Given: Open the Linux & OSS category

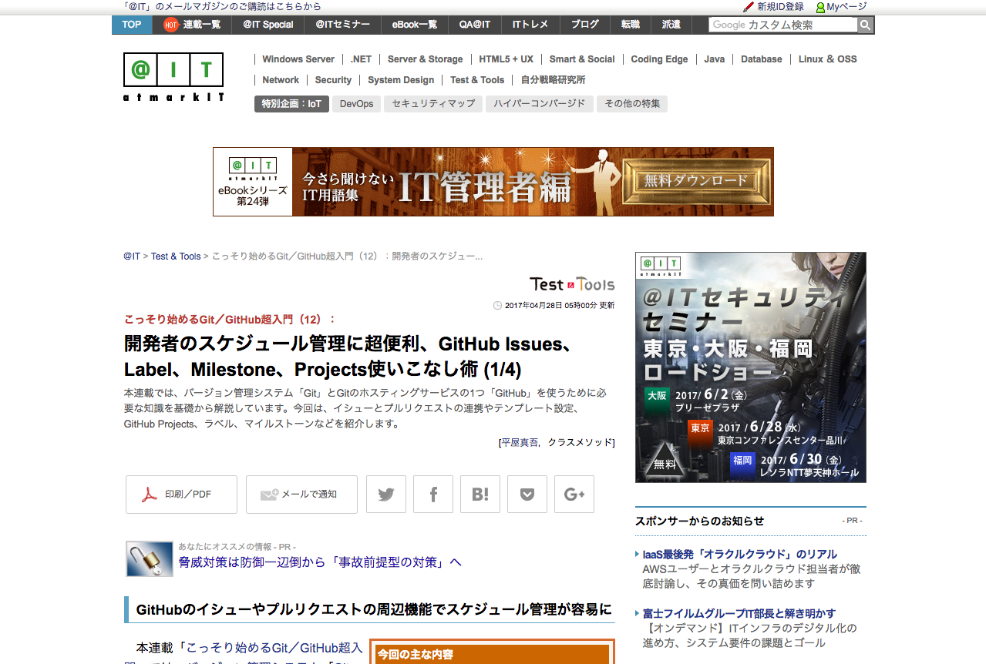Looking at the screenshot, I should tap(827, 59).
